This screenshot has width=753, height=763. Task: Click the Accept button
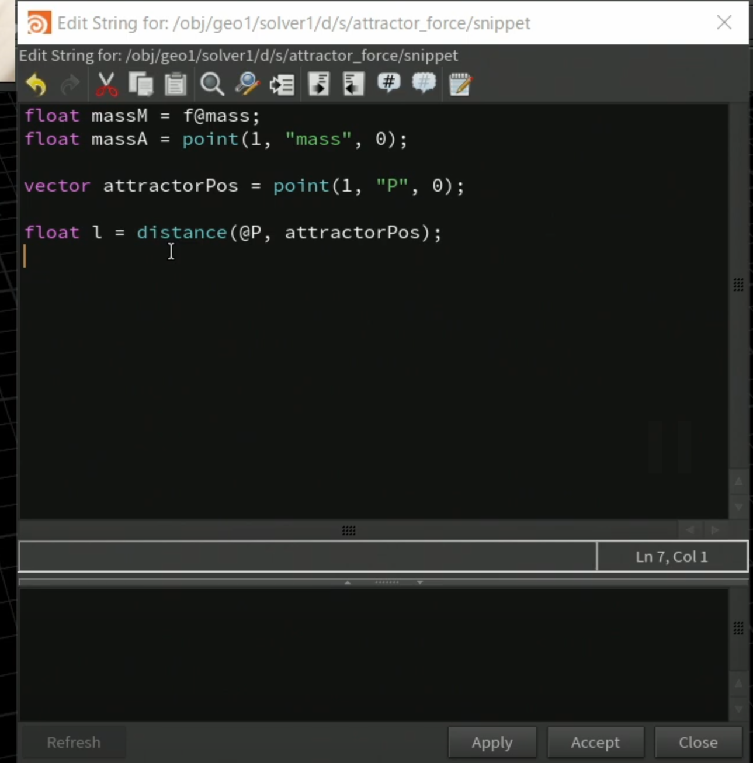click(x=595, y=742)
